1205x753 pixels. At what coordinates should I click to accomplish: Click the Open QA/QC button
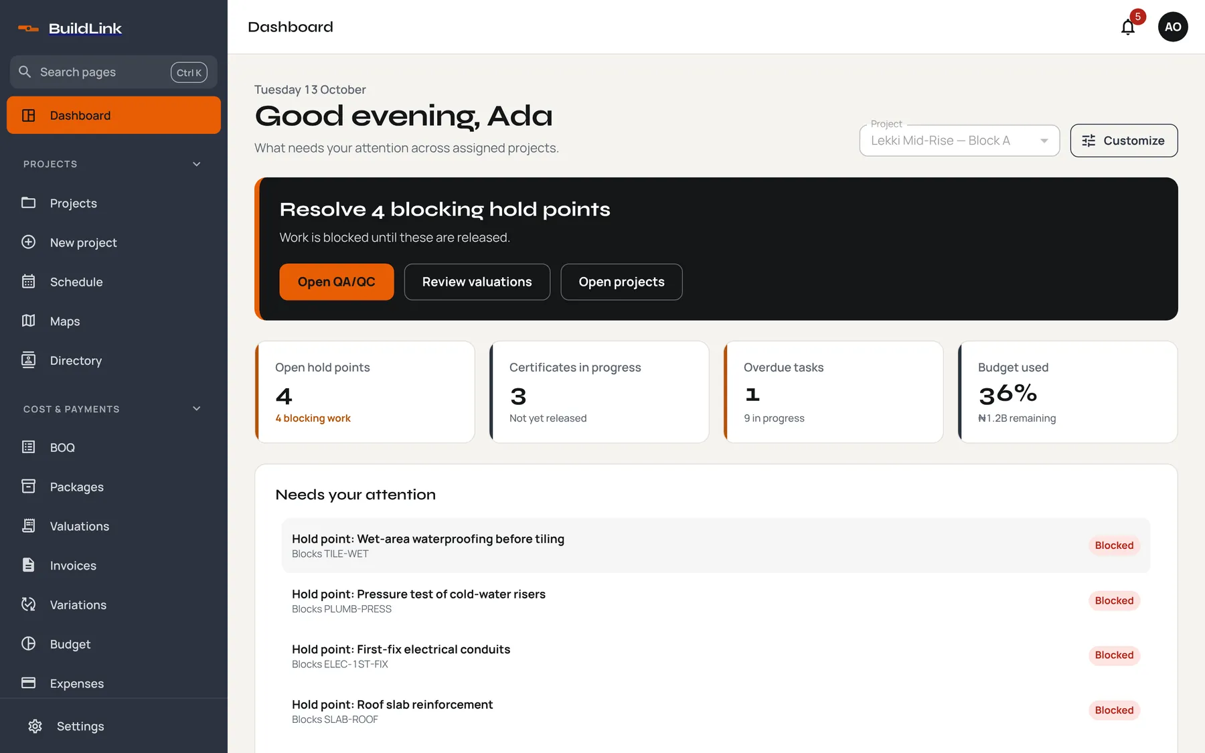(x=337, y=282)
